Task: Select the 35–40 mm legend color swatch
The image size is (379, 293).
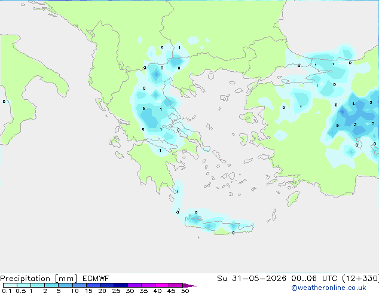Action: tap(148, 285)
